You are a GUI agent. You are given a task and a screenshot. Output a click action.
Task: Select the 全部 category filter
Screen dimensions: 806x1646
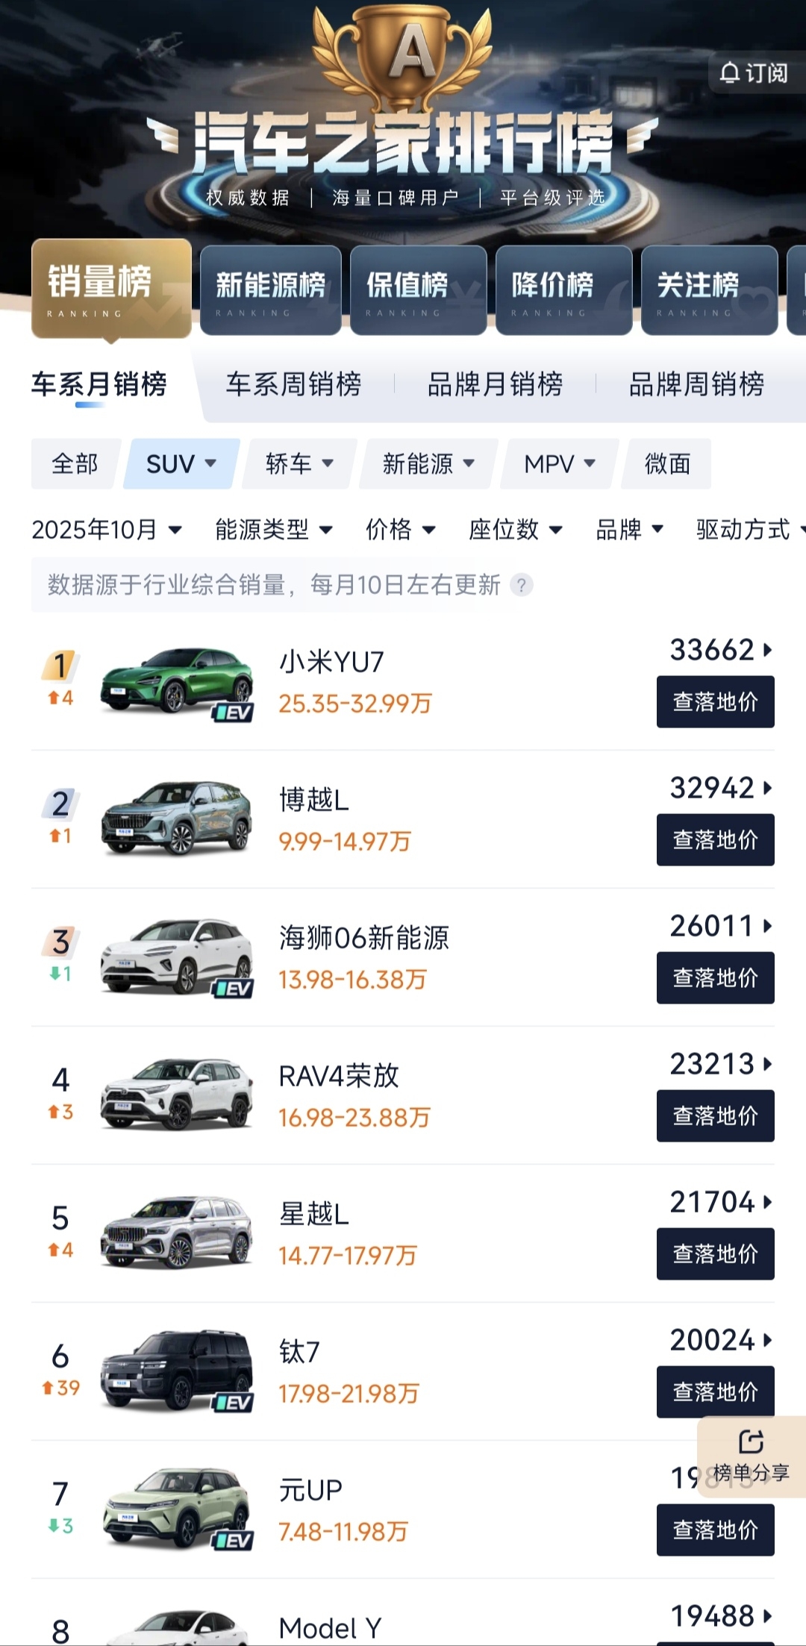pyautogui.click(x=75, y=463)
